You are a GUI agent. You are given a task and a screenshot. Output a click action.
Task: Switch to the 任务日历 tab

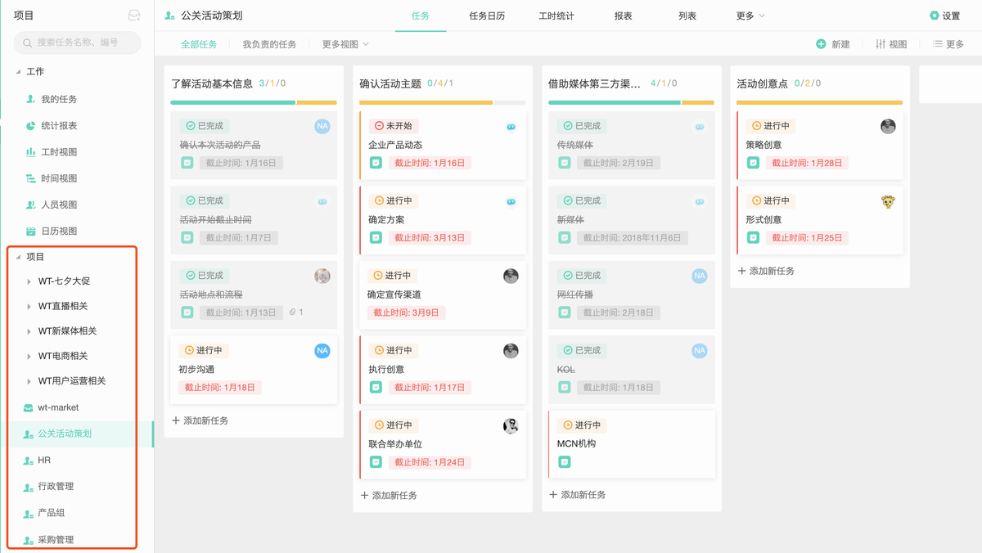(487, 16)
